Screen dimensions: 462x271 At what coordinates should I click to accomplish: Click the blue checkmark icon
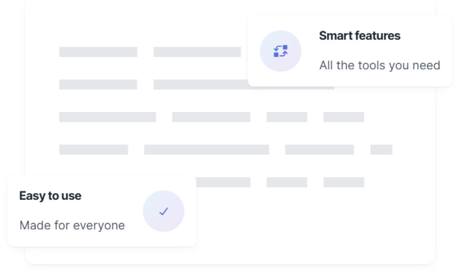click(164, 211)
